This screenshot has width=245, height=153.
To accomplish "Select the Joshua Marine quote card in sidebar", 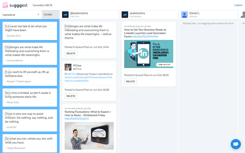I will pos(30,54).
